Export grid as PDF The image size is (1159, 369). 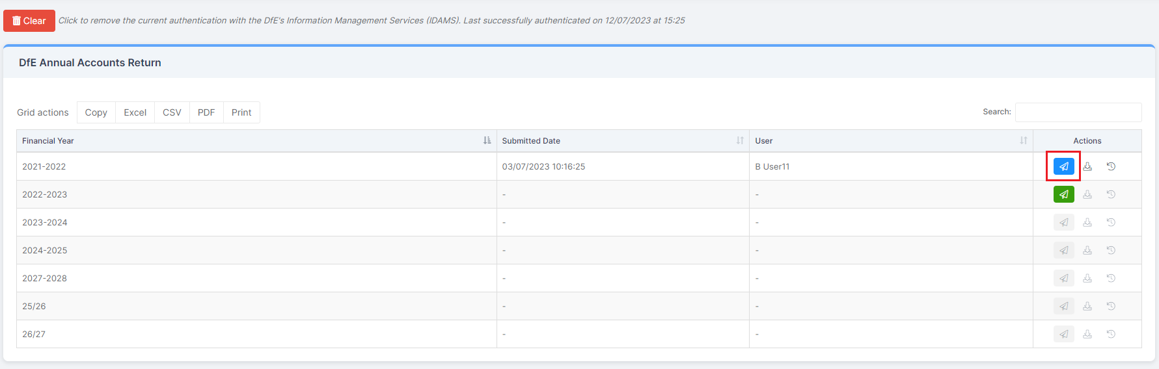tap(206, 112)
